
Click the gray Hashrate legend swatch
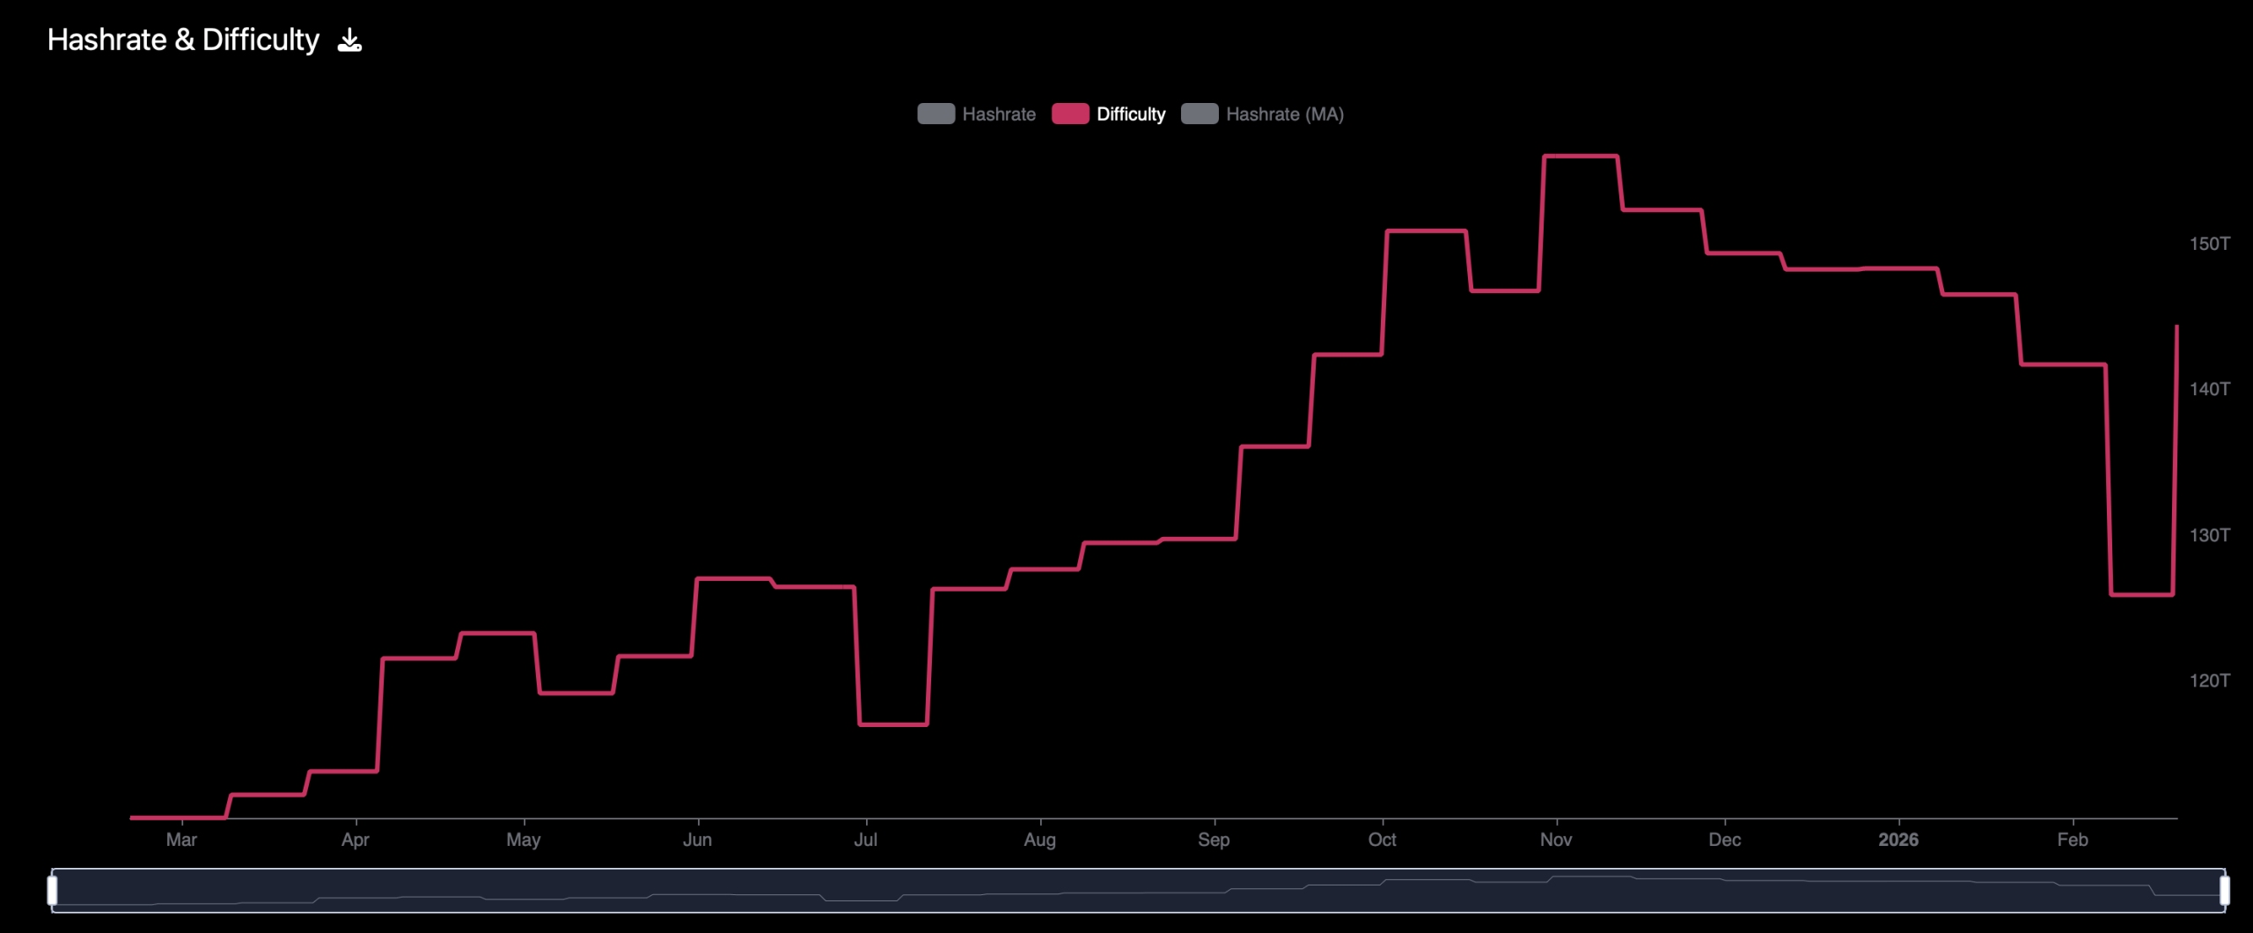pyautogui.click(x=936, y=114)
